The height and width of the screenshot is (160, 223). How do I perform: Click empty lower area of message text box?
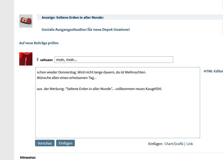click(x=118, y=116)
